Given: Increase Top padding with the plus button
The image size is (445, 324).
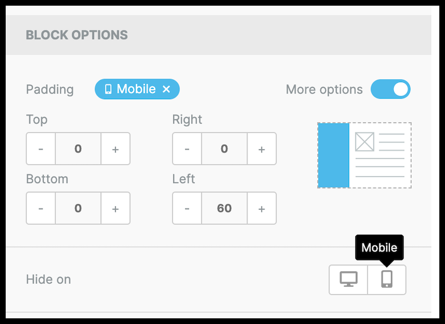Looking at the screenshot, I should (x=115, y=149).
